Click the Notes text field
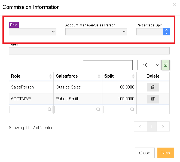This screenshot has width=180, height=162. click(x=89, y=51)
